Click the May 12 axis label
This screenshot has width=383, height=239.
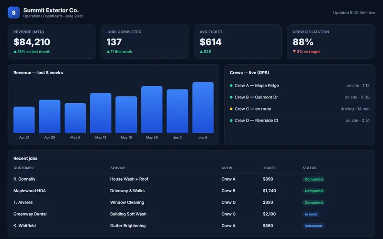tap(101, 138)
